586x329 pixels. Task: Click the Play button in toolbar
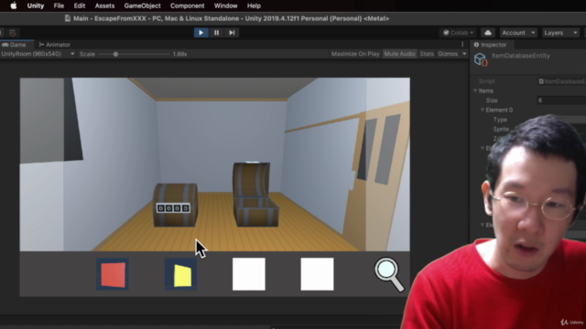(201, 33)
